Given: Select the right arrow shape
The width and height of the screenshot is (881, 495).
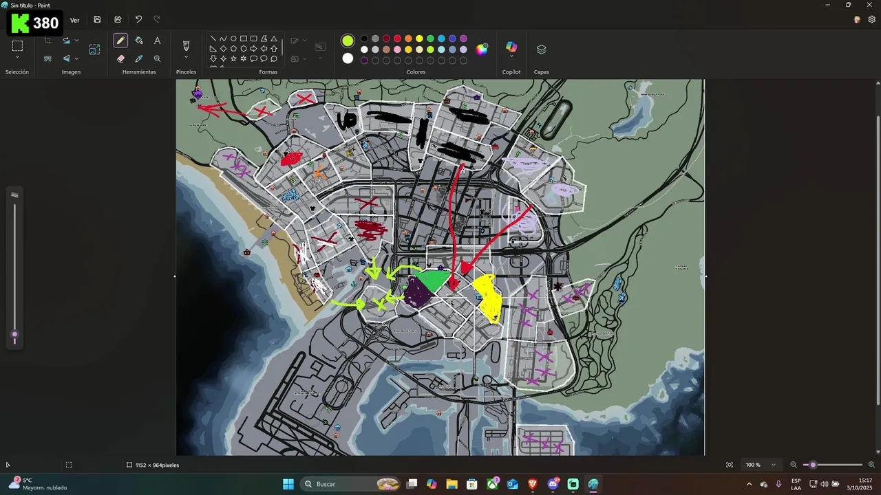Looking at the screenshot, I should [x=254, y=49].
